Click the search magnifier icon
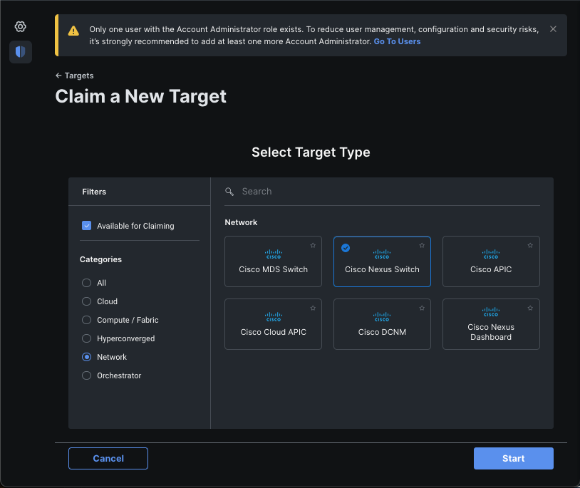 click(x=229, y=192)
